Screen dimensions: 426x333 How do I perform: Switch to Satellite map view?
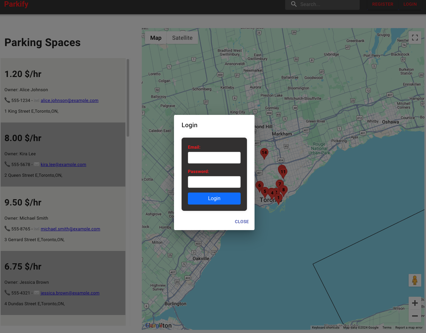click(182, 38)
